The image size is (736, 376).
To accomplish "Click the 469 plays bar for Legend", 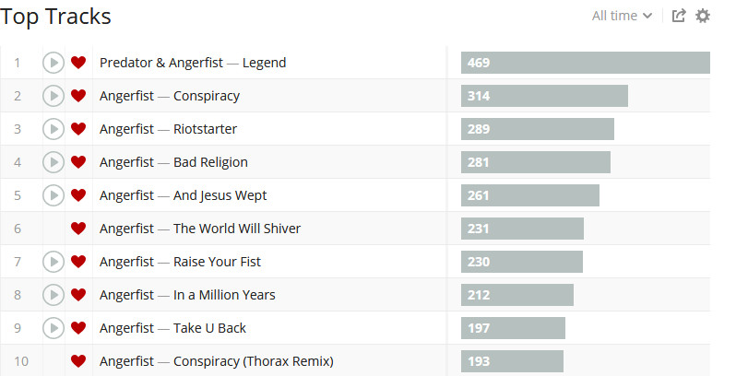I will [x=586, y=63].
